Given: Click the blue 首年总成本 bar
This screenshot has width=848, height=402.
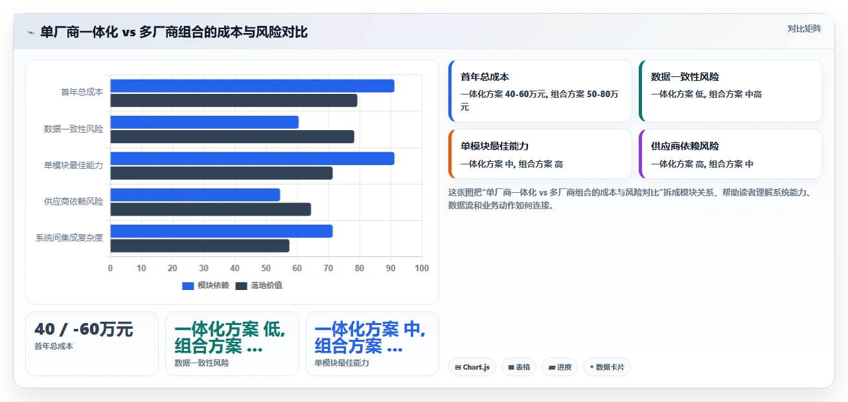Looking at the screenshot, I should click(x=252, y=86).
